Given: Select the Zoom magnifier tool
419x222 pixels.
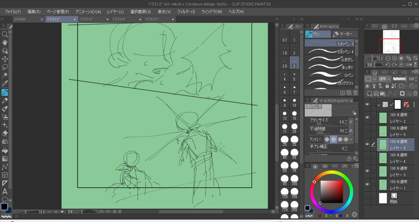Looking at the screenshot, I should tap(5, 34).
